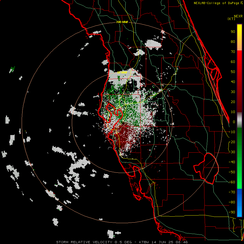Click the -60 scale value
This screenshot has height=244, width=244.
click(x=232, y=182)
